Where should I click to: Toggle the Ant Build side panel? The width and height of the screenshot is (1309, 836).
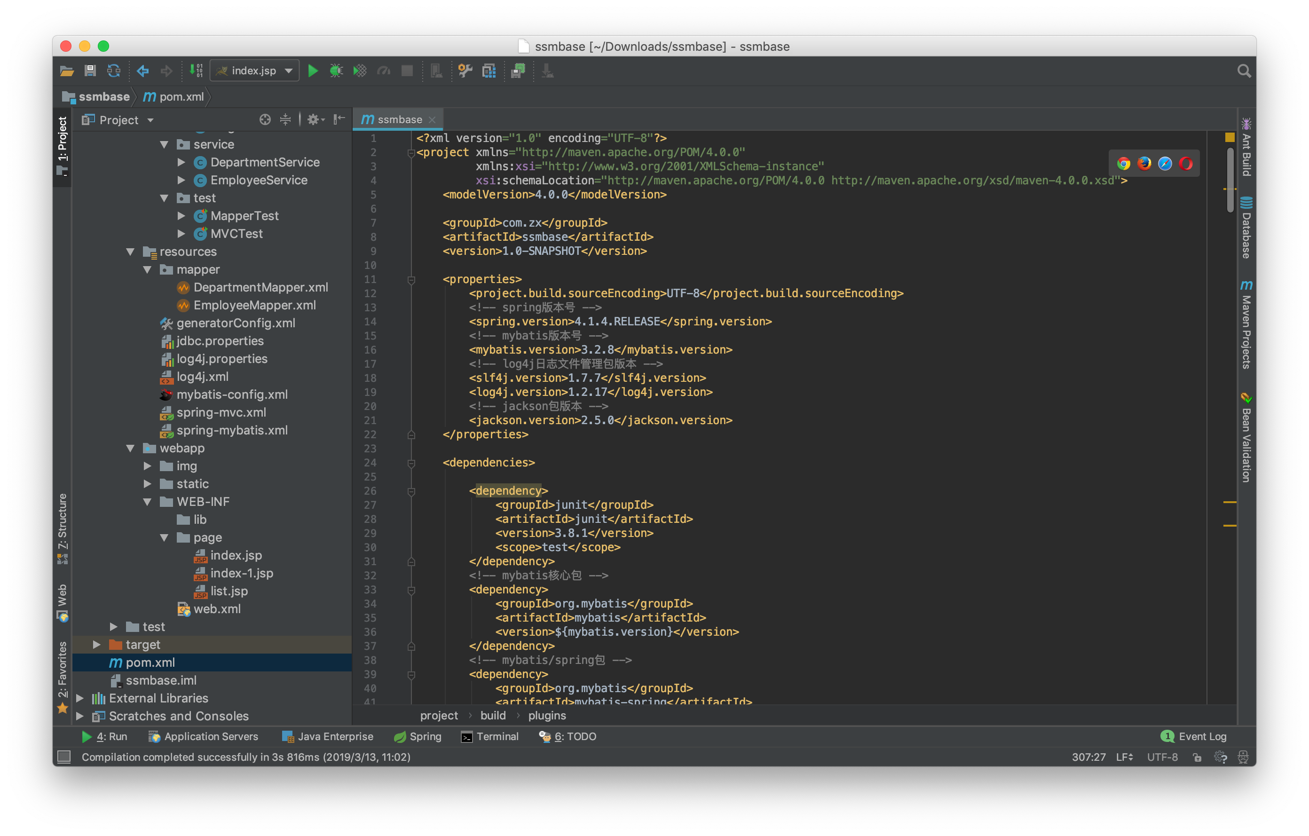click(1246, 147)
